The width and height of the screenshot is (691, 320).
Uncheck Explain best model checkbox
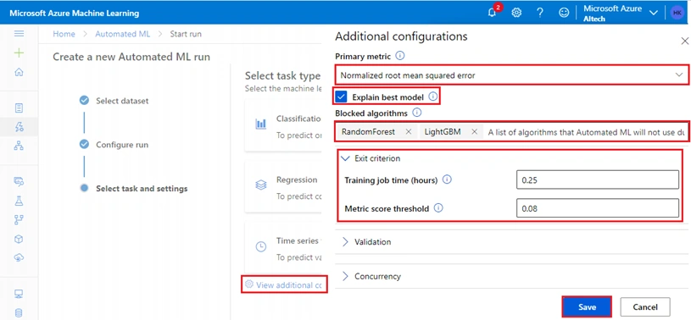coord(341,97)
